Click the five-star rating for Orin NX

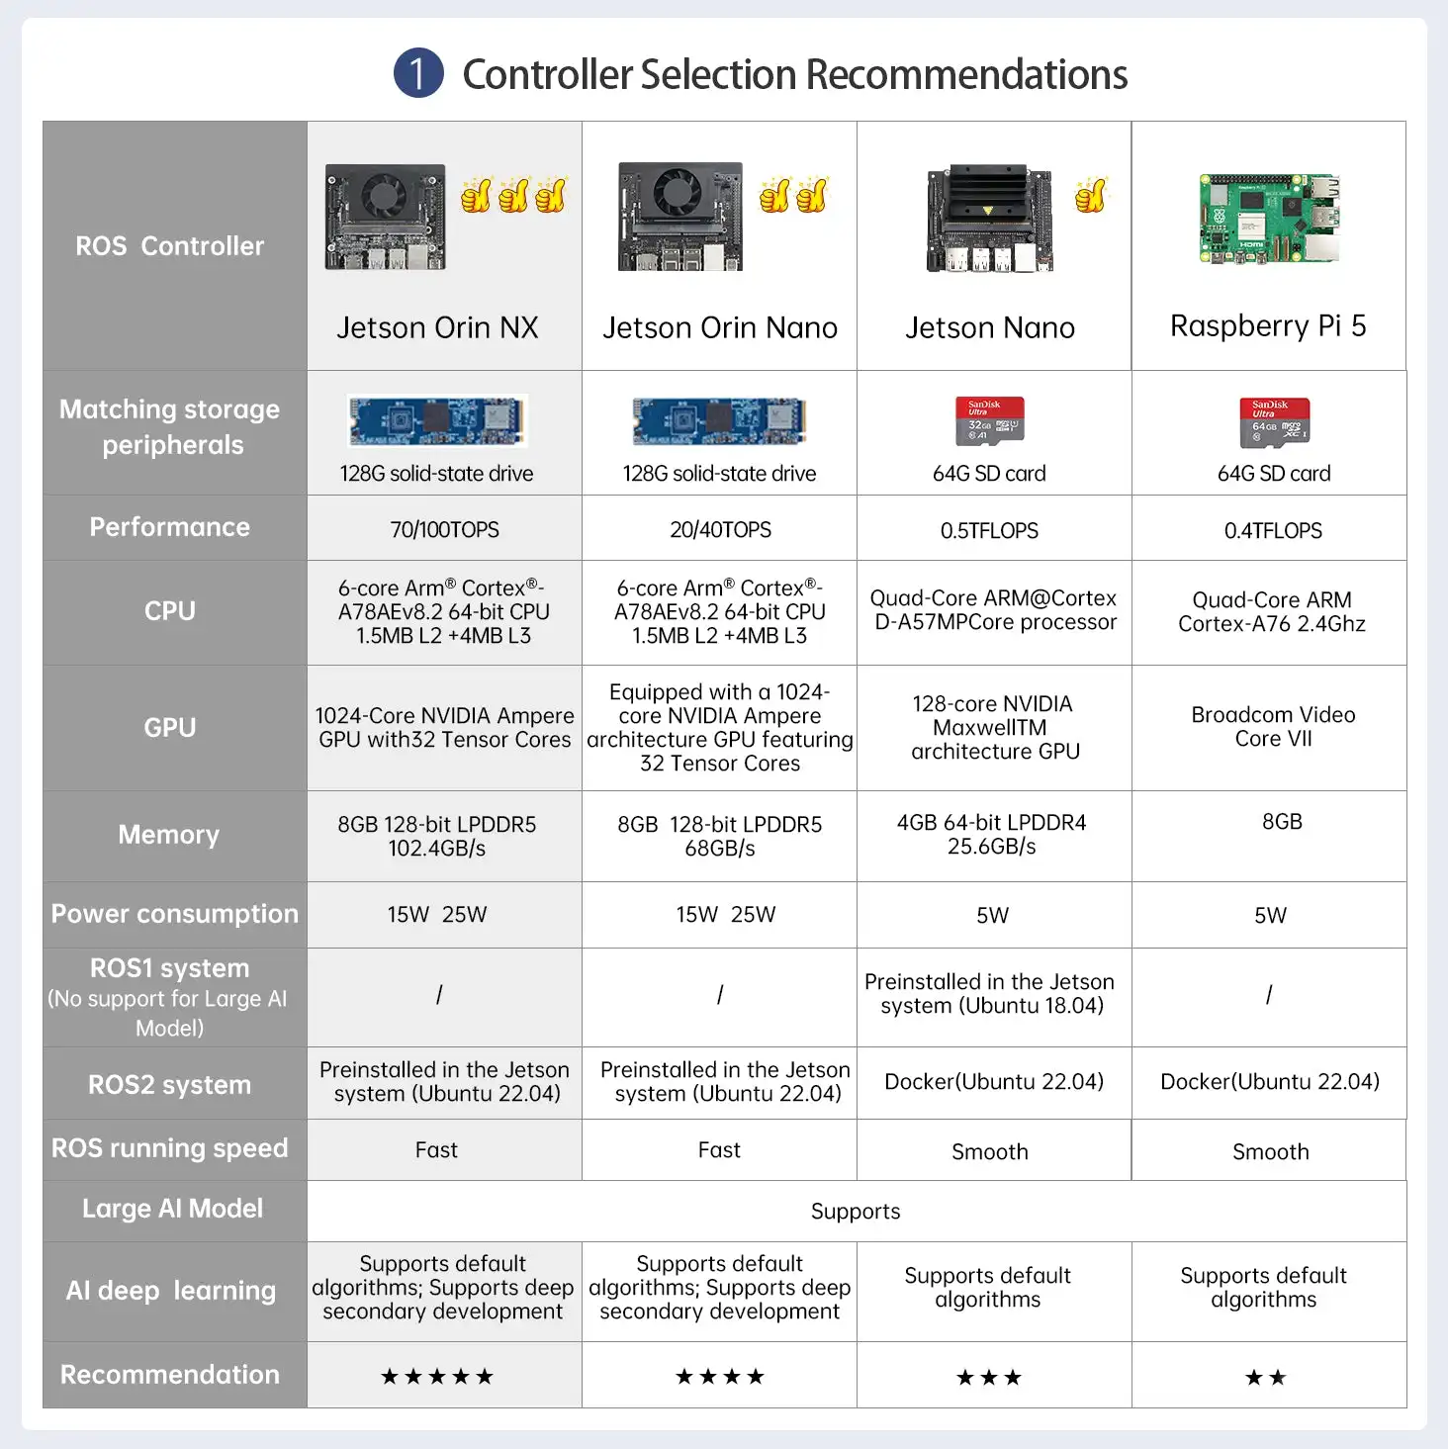(437, 1376)
